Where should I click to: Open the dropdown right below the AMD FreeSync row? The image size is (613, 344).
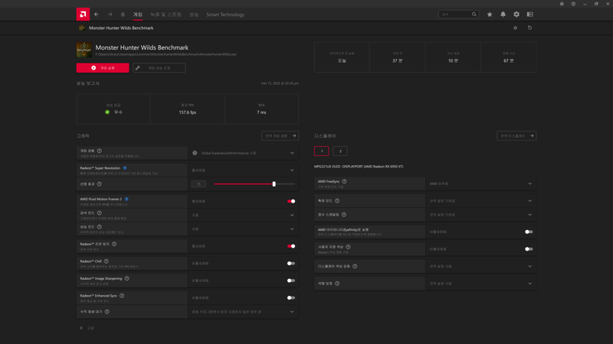pos(481,201)
